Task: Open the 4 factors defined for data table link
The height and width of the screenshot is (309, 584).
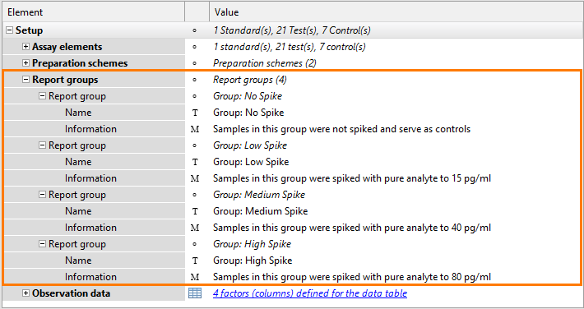Action: pyautogui.click(x=310, y=293)
